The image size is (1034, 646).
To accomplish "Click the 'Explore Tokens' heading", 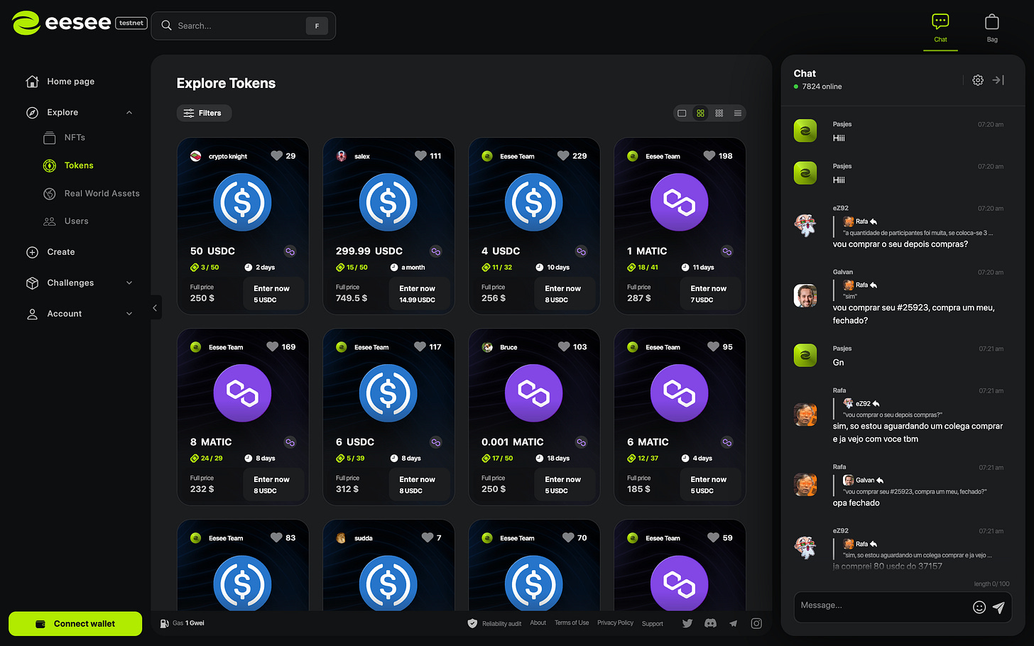I will pos(226,83).
